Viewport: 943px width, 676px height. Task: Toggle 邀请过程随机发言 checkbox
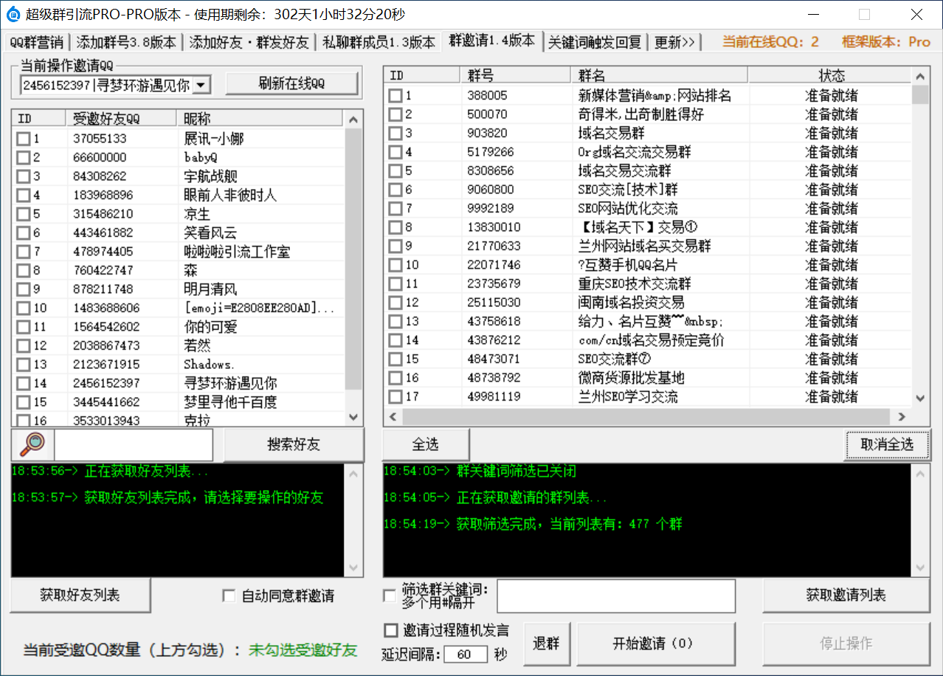[391, 630]
